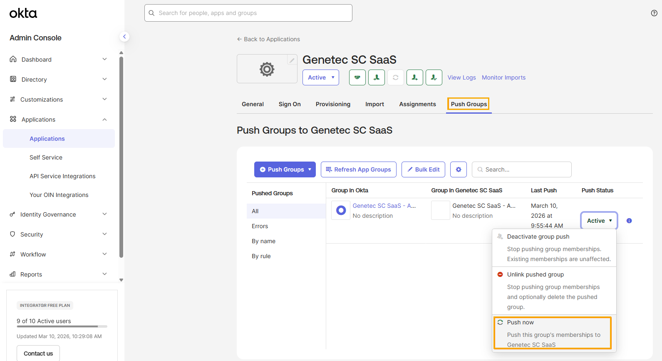This screenshot has height=361, width=662.
Task: Open the Push Groups dropdown button
Action: coord(285,169)
